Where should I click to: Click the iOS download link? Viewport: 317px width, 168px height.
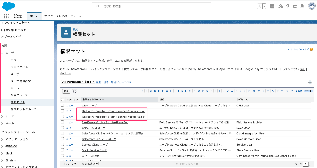point(303,69)
